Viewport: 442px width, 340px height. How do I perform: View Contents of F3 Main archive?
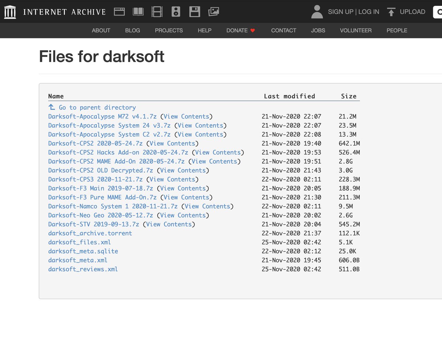(x=183, y=188)
